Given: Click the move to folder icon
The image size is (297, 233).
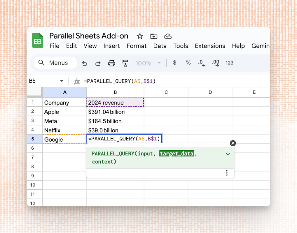Looking at the screenshot, I should point(154,36).
